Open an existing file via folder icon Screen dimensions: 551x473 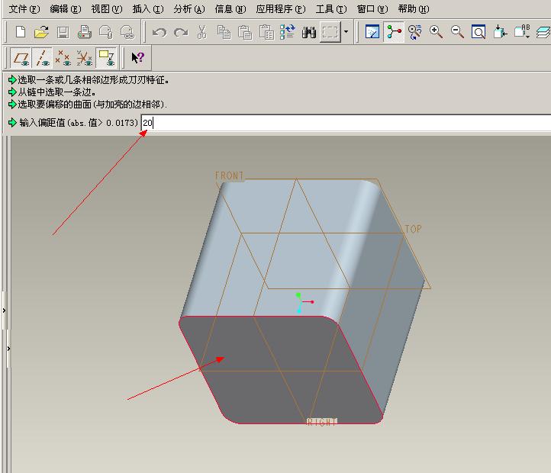click(42, 32)
